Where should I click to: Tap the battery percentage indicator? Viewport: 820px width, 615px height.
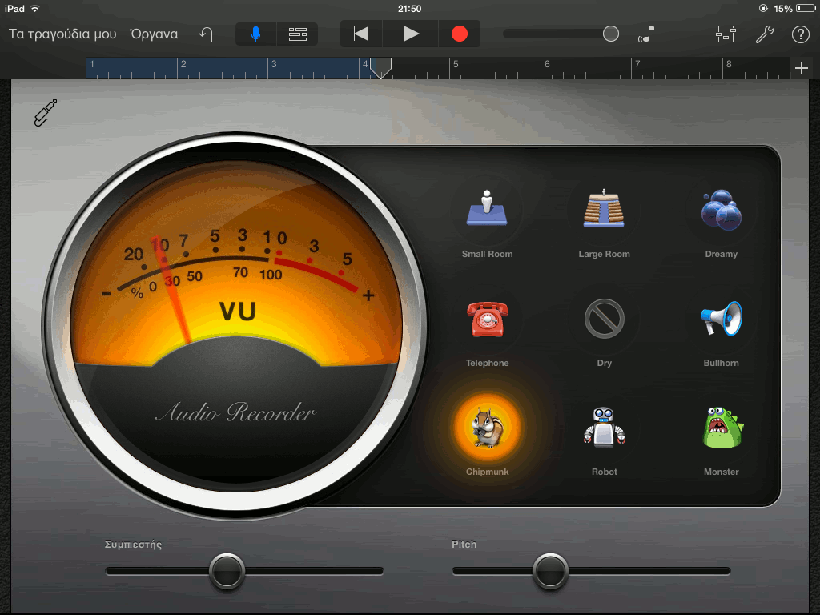[783, 9]
